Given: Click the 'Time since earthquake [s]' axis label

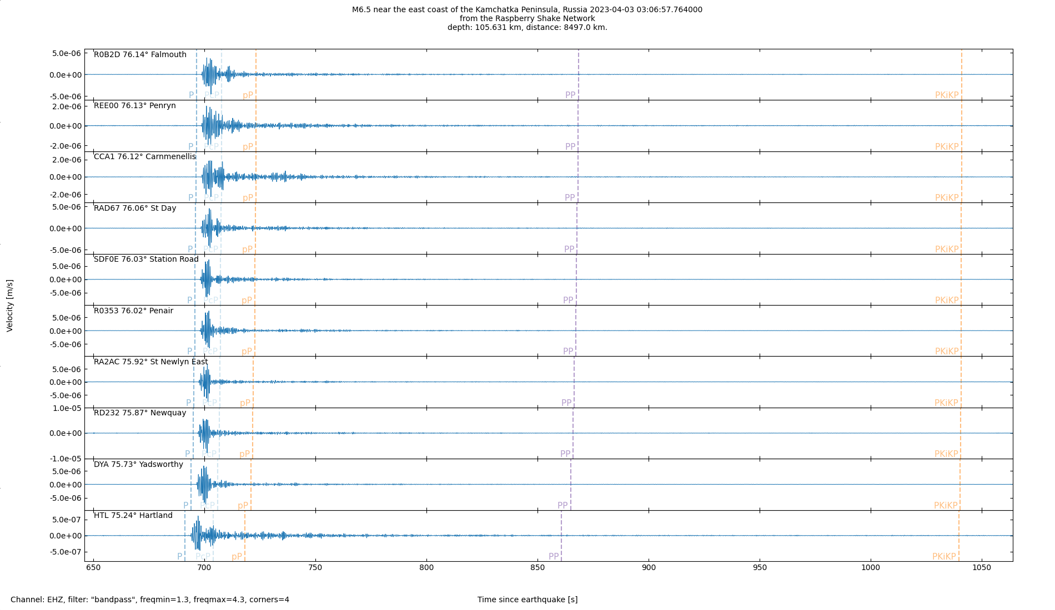Looking at the screenshot, I should point(527,599).
